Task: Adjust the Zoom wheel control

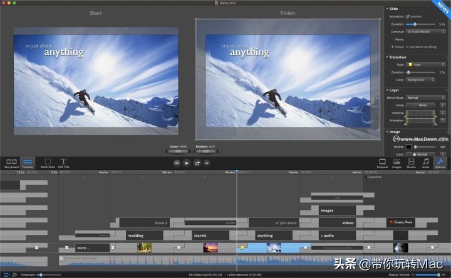Action: pos(178,151)
